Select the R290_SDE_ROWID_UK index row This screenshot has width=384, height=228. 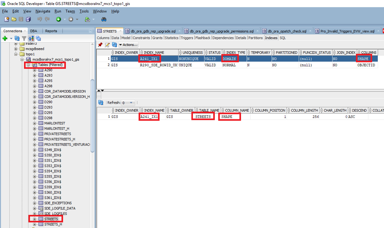(x=237, y=65)
